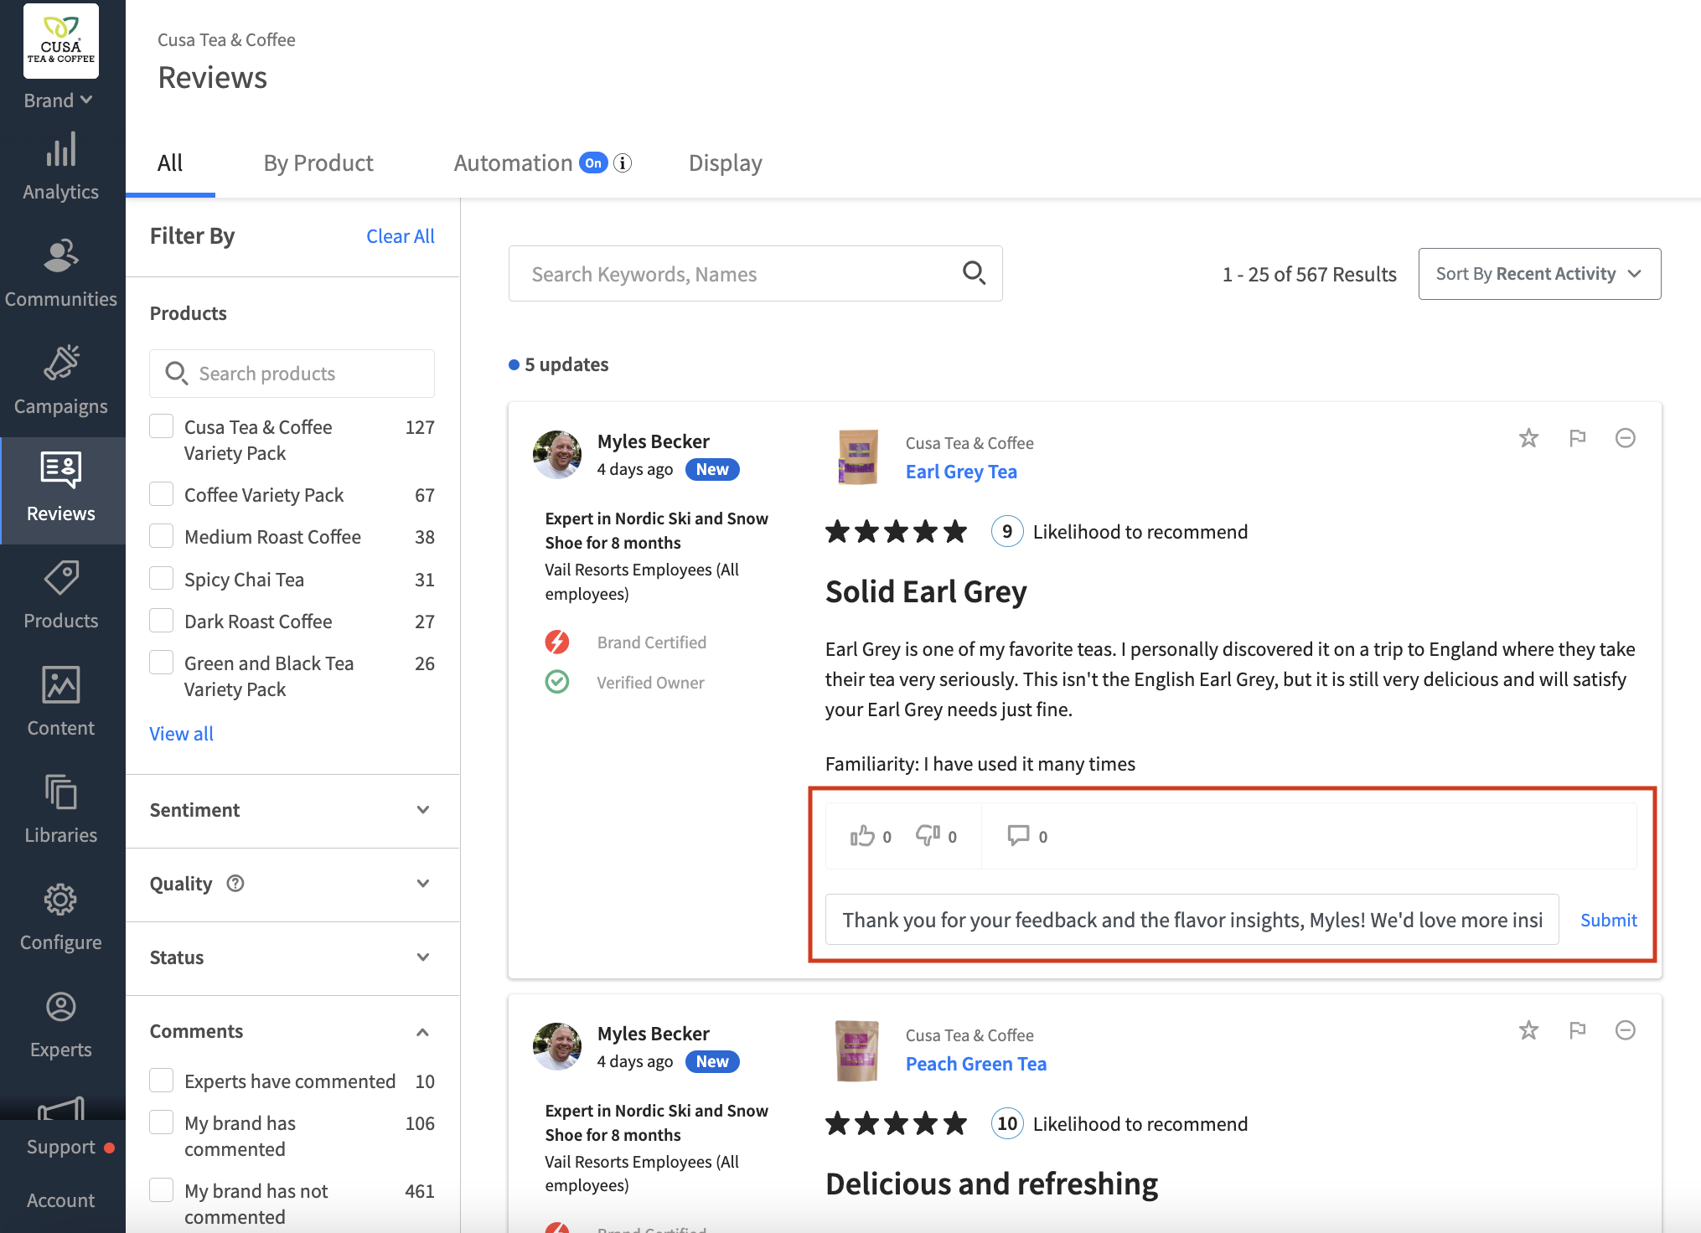Click Myles Becker avatar on Earl Grey review

pyautogui.click(x=557, y=455)
